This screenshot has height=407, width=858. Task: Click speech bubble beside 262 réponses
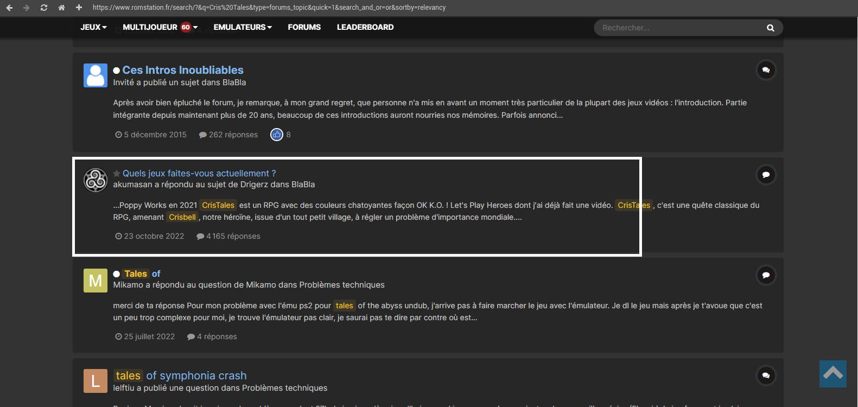point(203,135)
